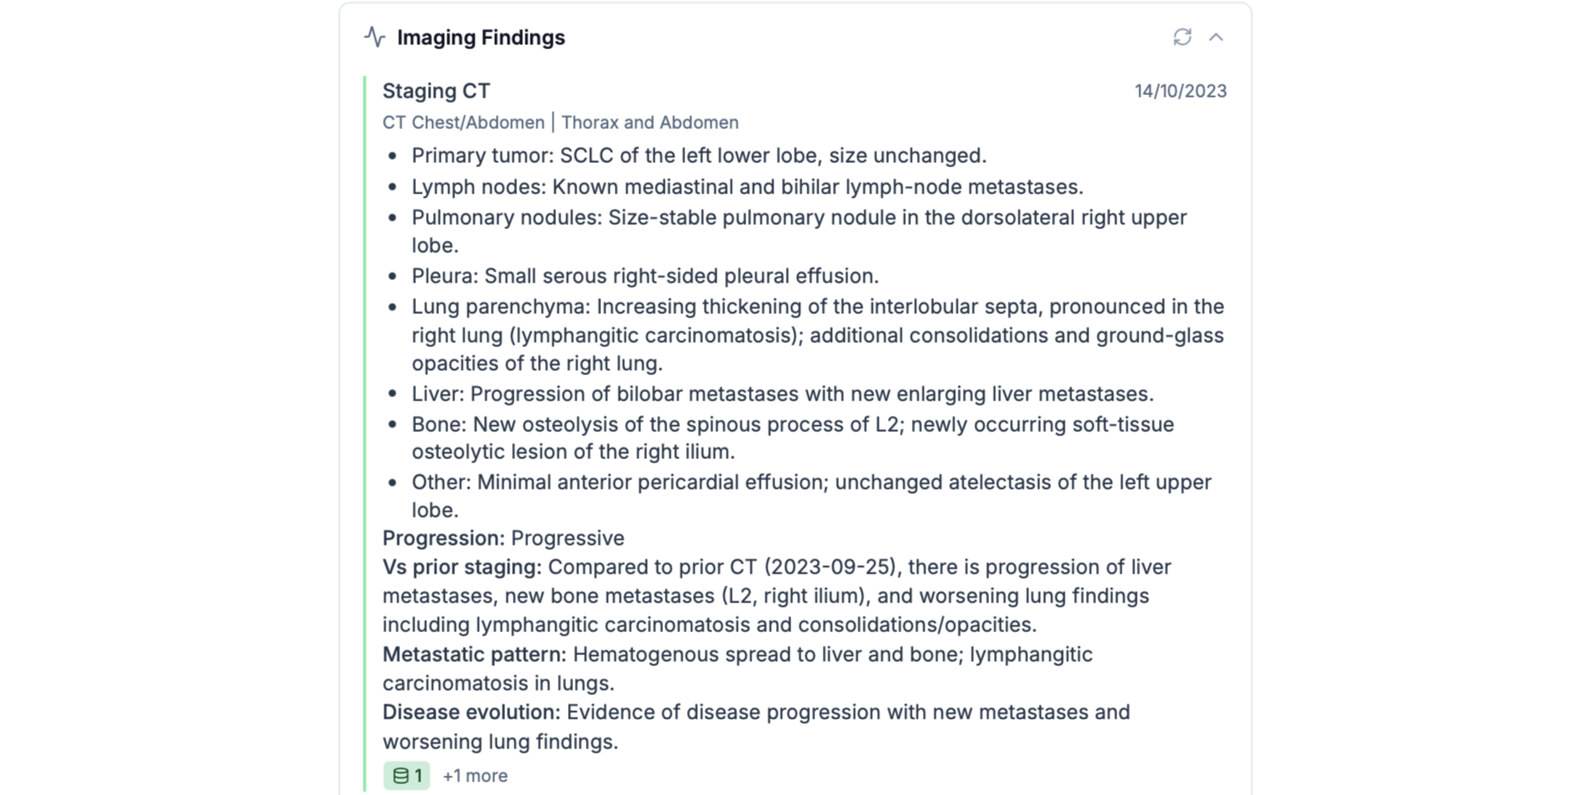
Task: Click the Liver metastases finding
Action: pyautogui.click(x=782, y=394)
